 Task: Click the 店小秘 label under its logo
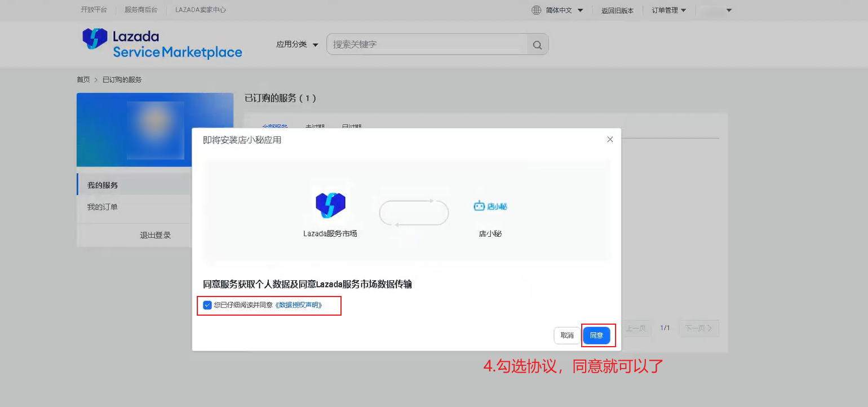point(490,233)
